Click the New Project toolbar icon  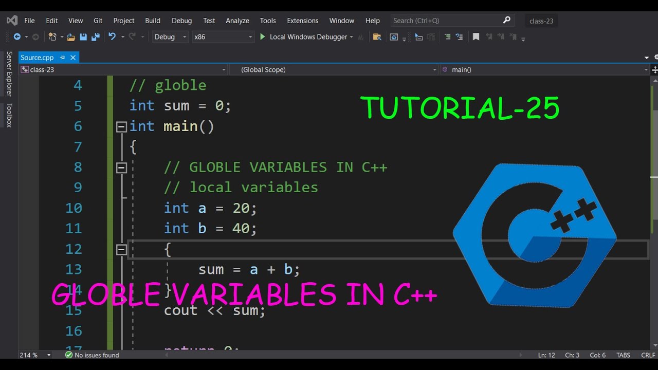[x=52, y=37]
